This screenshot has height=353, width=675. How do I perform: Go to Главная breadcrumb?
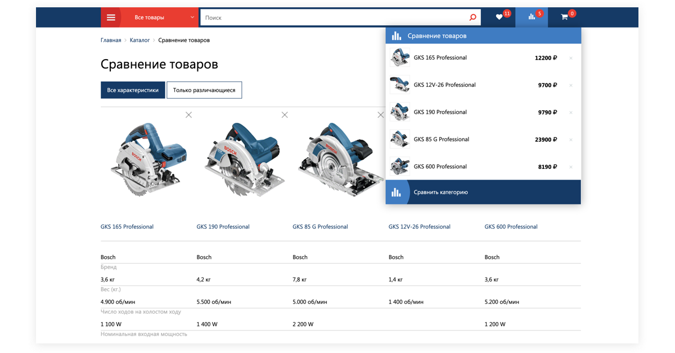pos(111,41)
